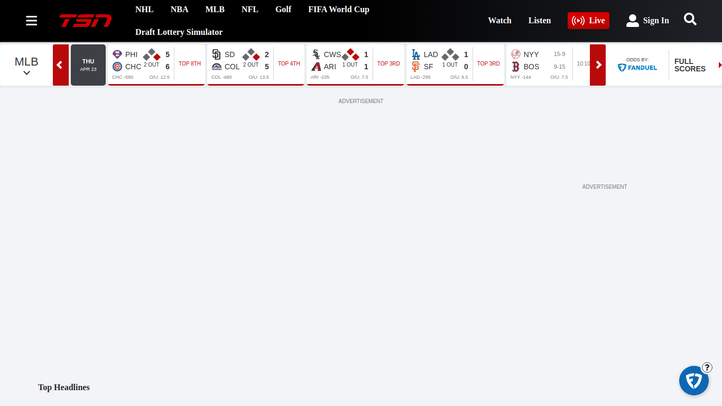Open the NBA menu
The image size is (722, 406).
[x=180, y=10]
